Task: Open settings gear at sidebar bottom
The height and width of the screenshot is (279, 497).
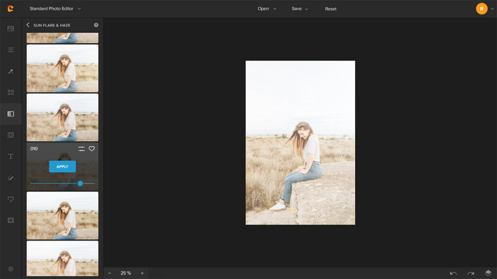Action: tap(11, 269)
